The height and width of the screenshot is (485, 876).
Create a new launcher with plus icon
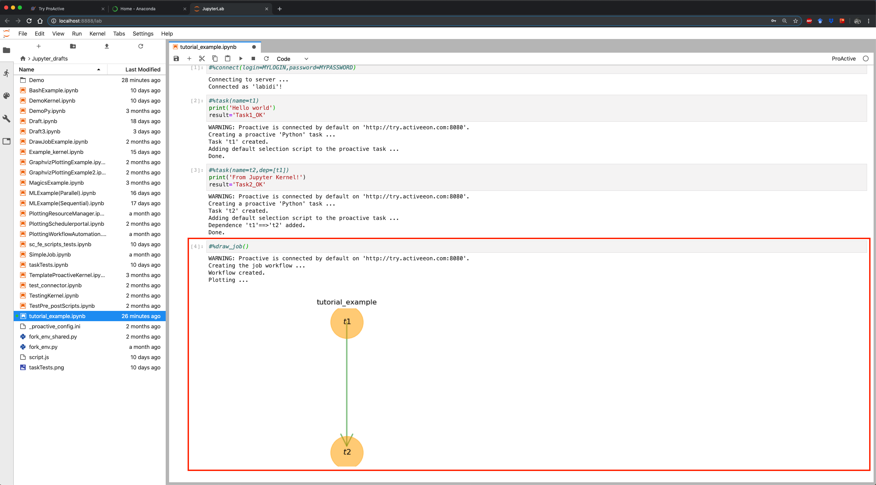(39, 46)
